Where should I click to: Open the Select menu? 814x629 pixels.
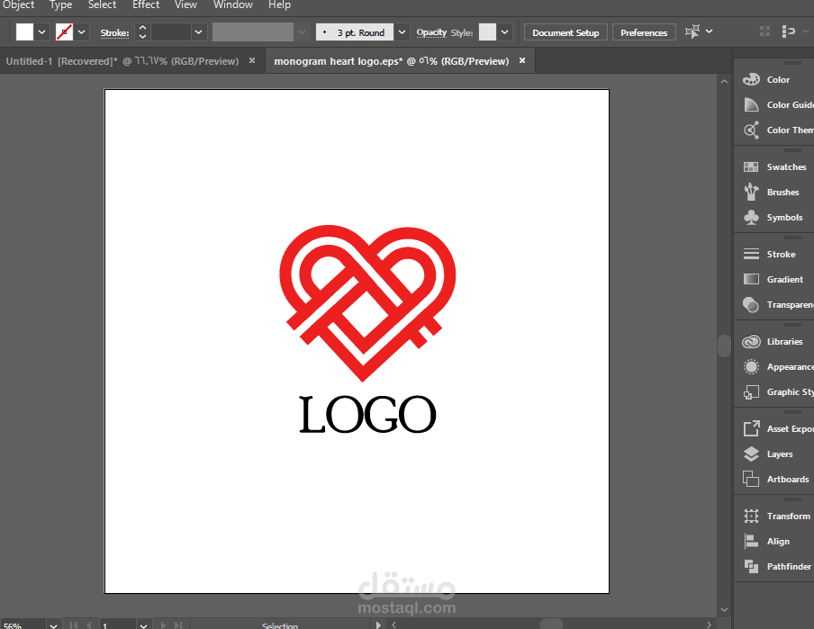point(102,5)
